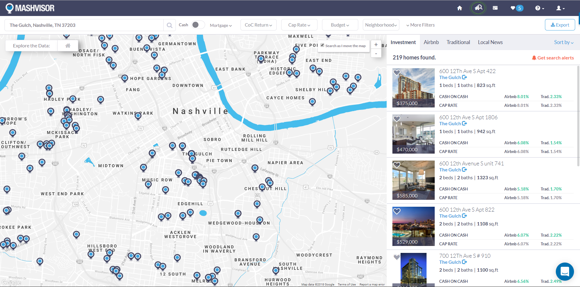Click the map pin above Woodland in Waverly
Image resolution: width=580 pixels, height=287 pixels.
click(x=256, y=237)
